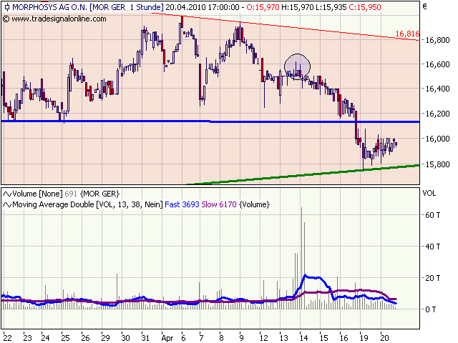The width and height of the screenshot is (458, 343).
Task: Click the date label 22 on time axis
Action: 7,338
